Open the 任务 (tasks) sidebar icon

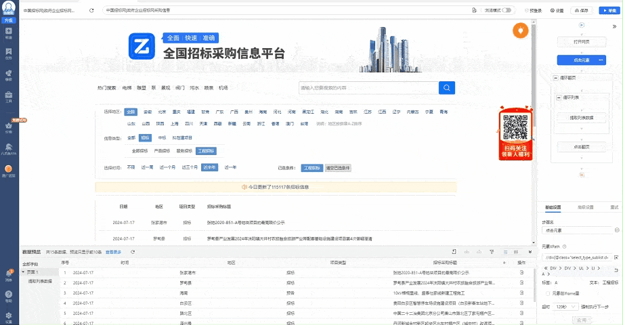[9, 53]
